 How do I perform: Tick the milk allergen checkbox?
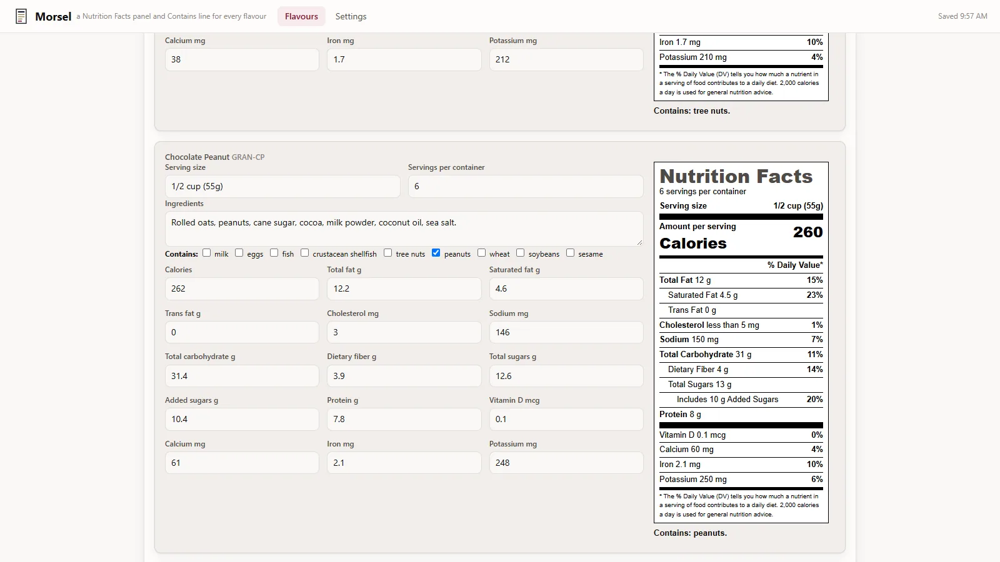(x=206, y=253)
